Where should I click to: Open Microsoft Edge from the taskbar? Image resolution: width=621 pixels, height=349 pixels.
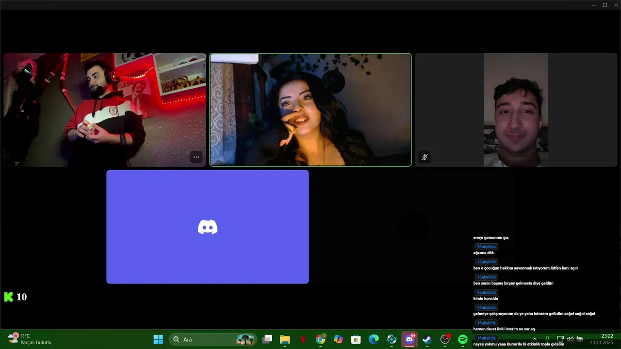tap(374, 339)
